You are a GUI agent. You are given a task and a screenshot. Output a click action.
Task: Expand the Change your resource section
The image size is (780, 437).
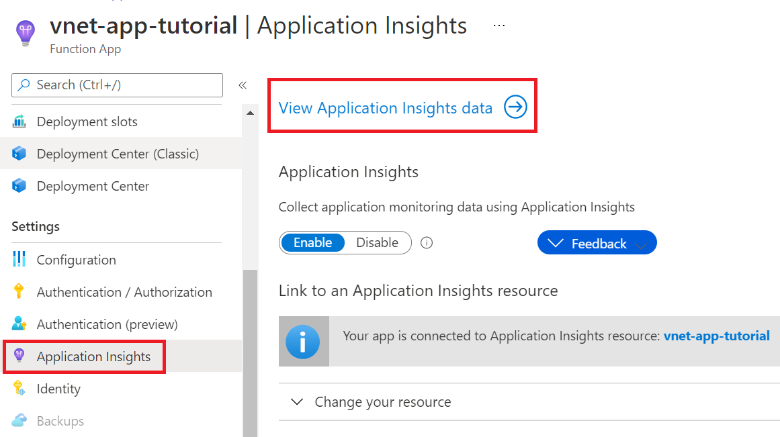click(x=383, y=401)
